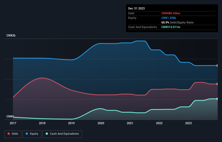This screenshot has height=142, width=222.
Task: Click the Debt label in tooltip
Action: coord(131,13)
